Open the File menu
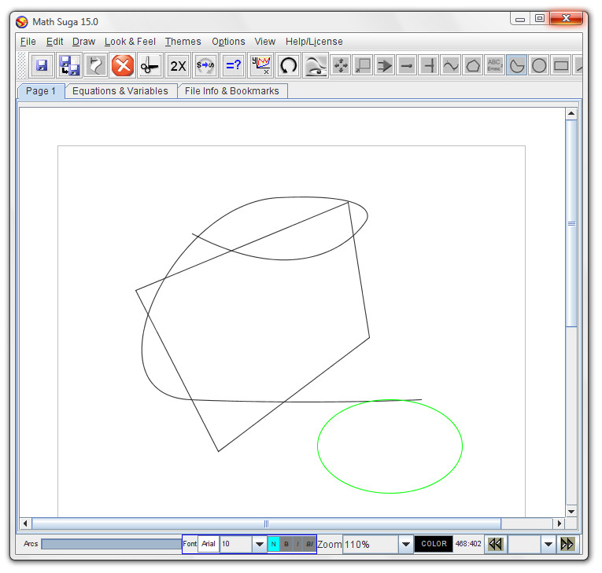 pyautogui.click(x=28, y=42)
